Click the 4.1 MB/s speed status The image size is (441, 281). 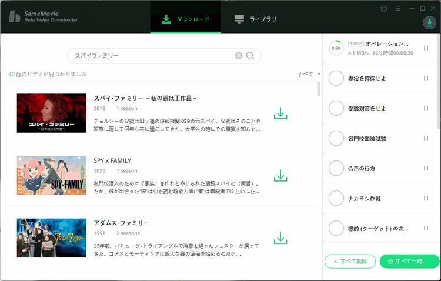(380, 53)
